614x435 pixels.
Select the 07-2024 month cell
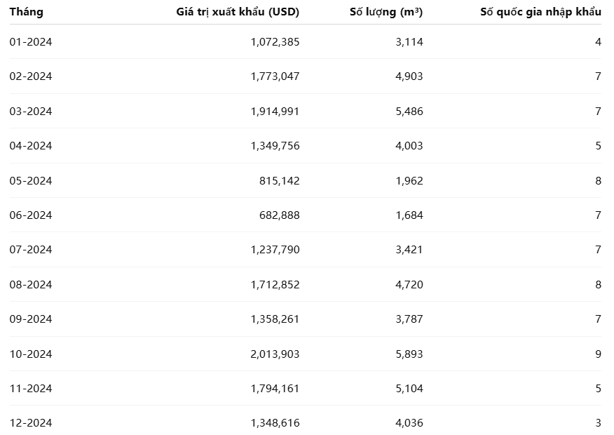pyautogui.click(x=31, y=250)
